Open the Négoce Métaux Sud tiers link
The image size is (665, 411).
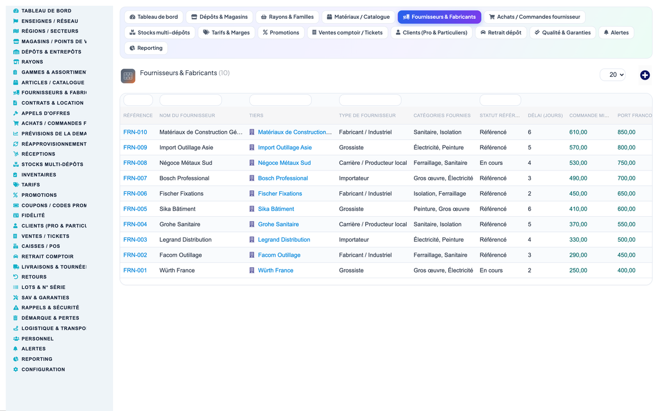click(284, 163)
